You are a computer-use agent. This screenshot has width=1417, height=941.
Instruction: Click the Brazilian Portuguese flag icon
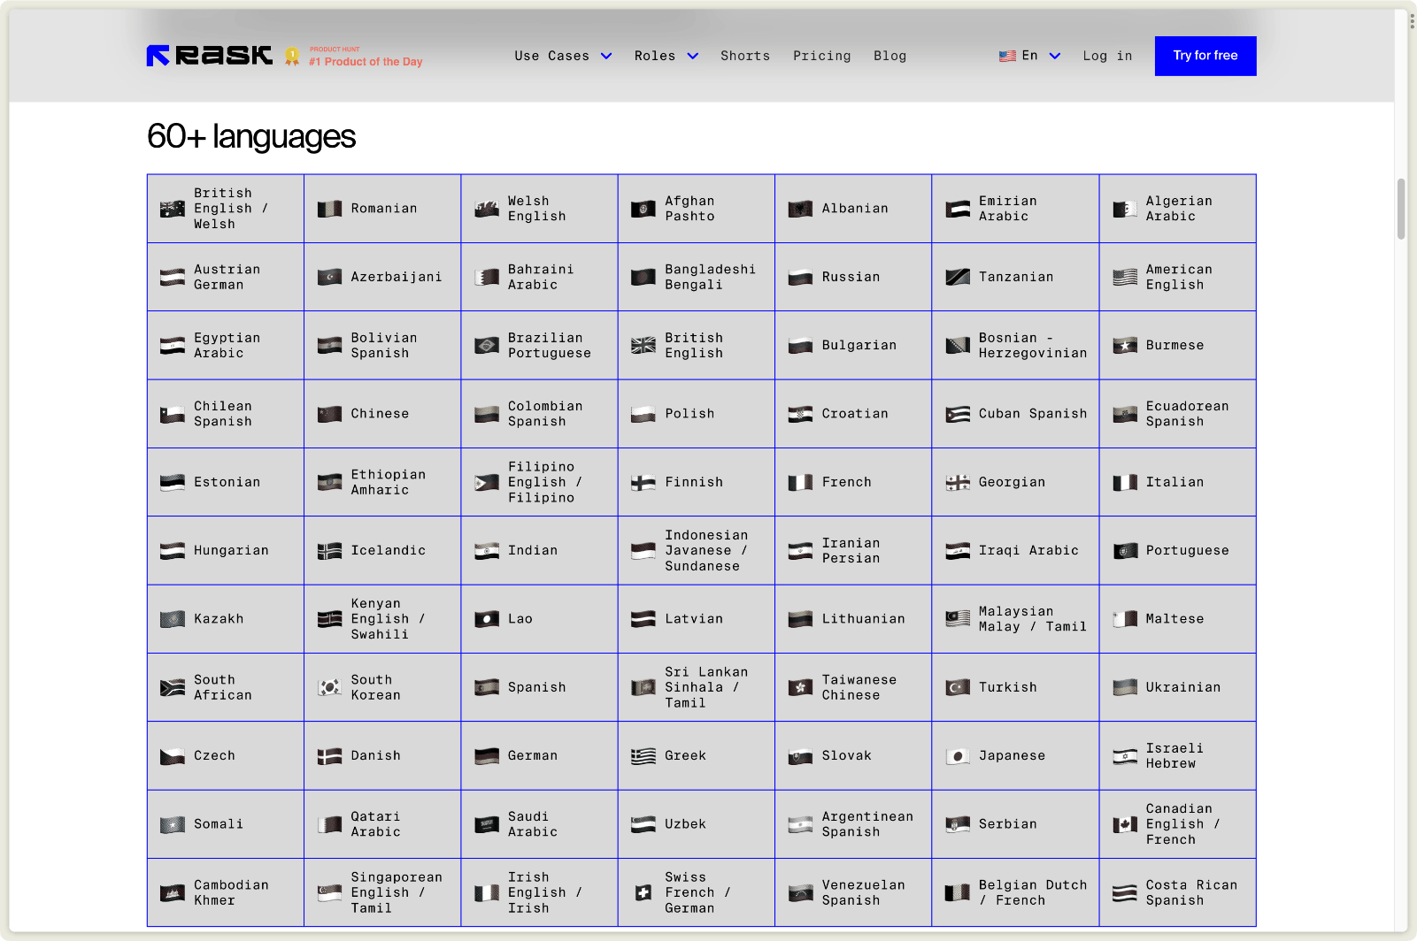[x=486, y=346]
